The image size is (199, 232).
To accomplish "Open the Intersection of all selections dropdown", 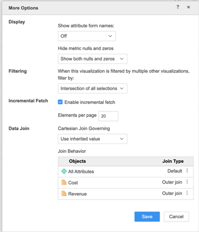I will click(x=93, y=89).
